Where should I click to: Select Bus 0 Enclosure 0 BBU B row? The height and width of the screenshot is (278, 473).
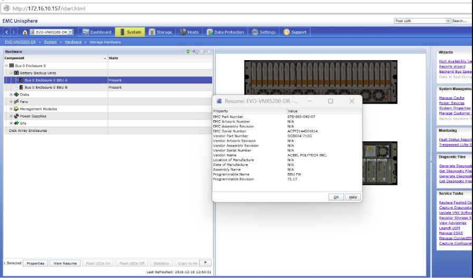(46, 87)
